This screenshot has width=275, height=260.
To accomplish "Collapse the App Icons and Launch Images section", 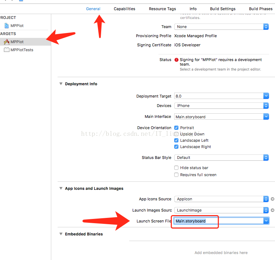I will (61, 188).
